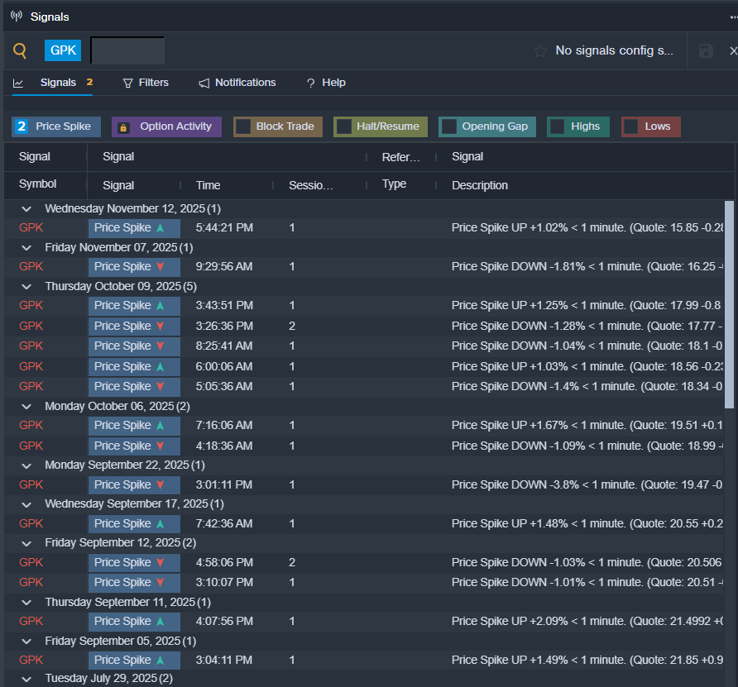Collapse the Thursday October 09, 2025 group
The height and width of the screenshot is (687, 738).
[26, 286]
